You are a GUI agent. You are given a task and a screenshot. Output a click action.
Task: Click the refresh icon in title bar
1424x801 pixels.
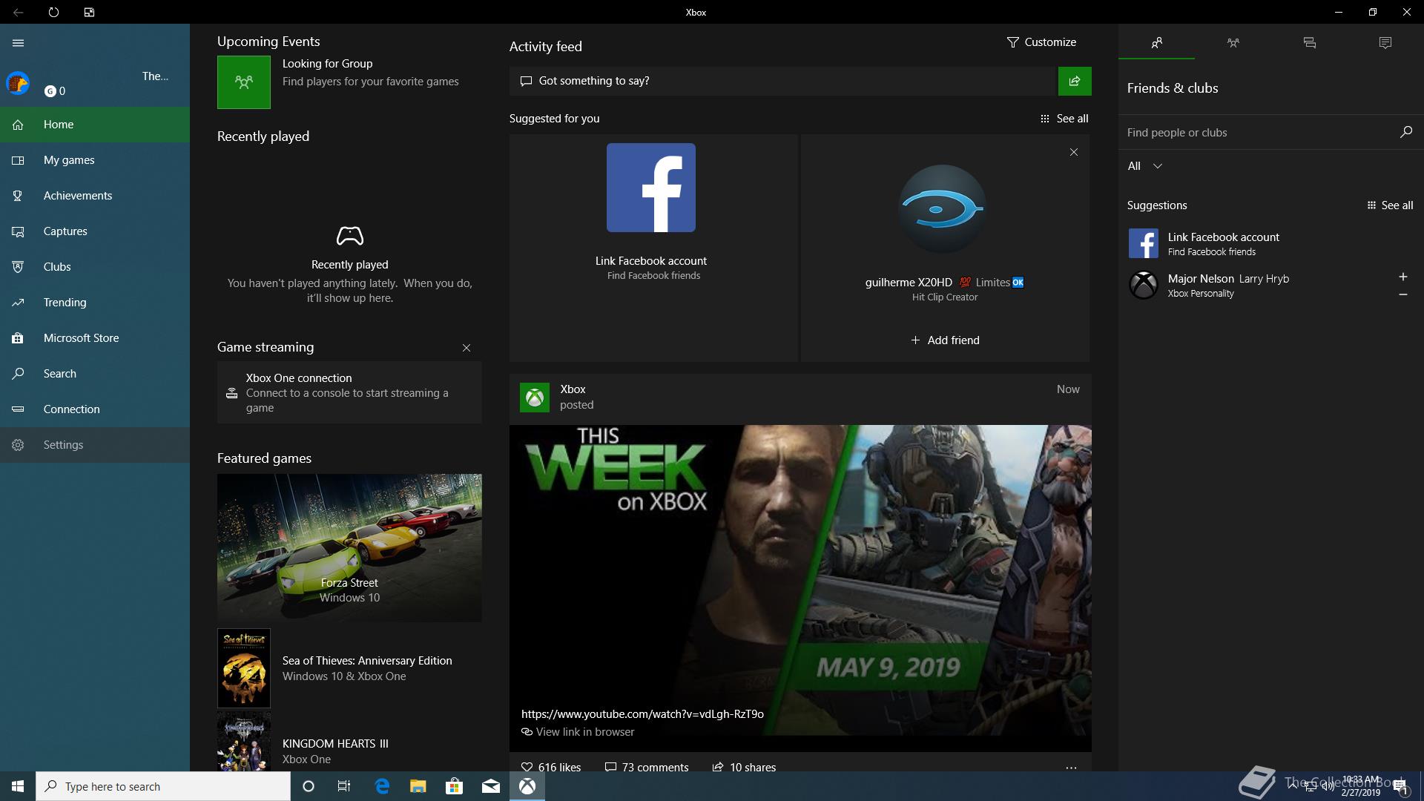pyautogui.click(x=53, y=12)
